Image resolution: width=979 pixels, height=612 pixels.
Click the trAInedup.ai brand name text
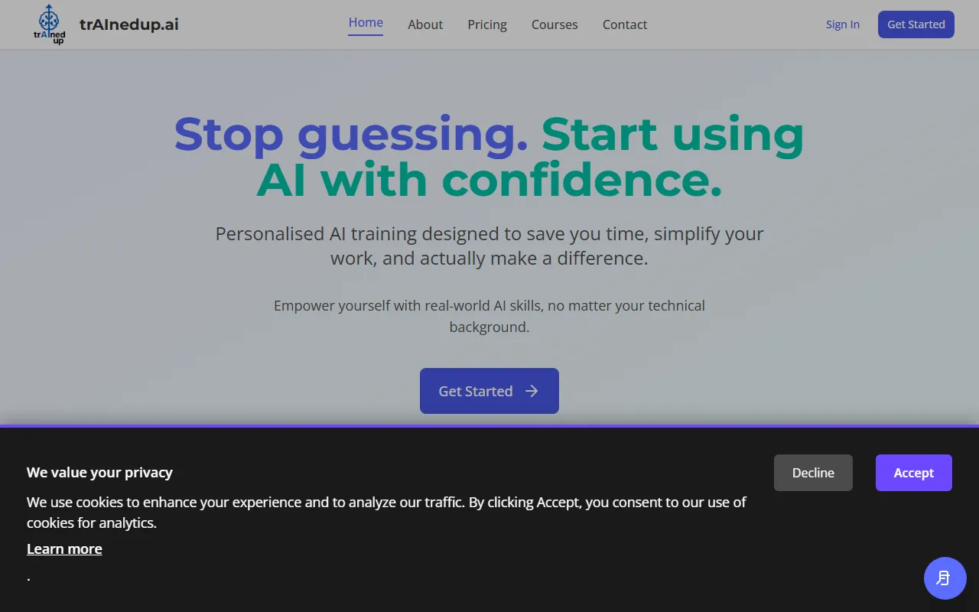(x=128, y=24)
